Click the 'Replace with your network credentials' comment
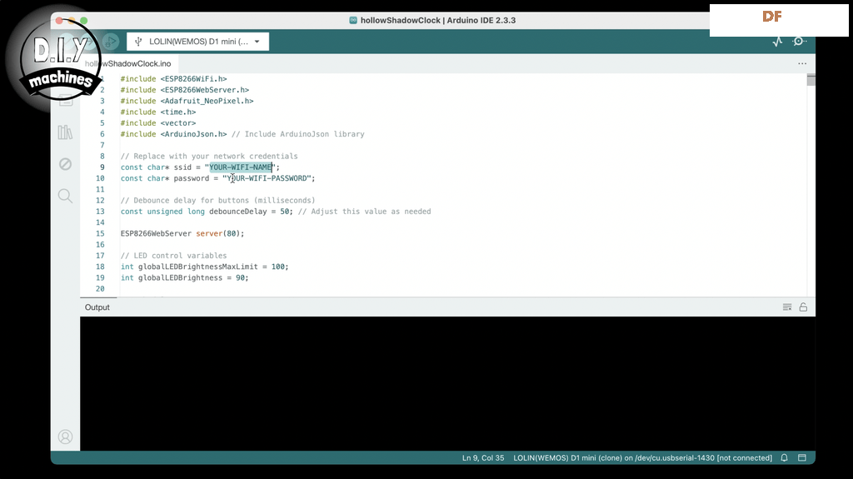 (x=209, y=157)
